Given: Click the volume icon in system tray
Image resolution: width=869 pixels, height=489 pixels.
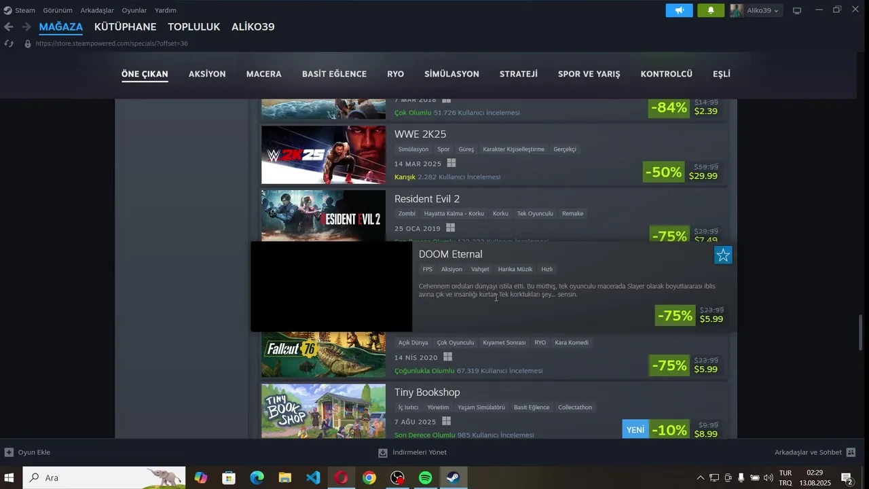Looking at the screenshot, I should tap(768, 478).
